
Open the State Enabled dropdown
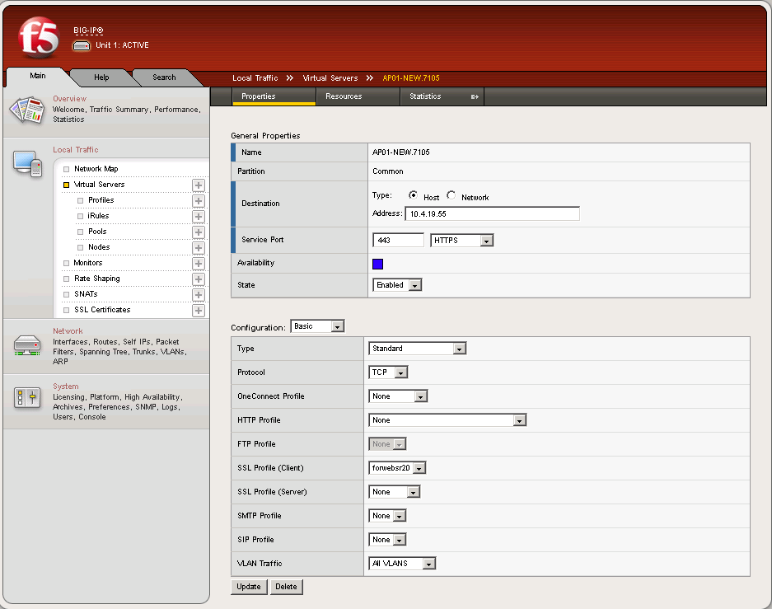[397, 285]
